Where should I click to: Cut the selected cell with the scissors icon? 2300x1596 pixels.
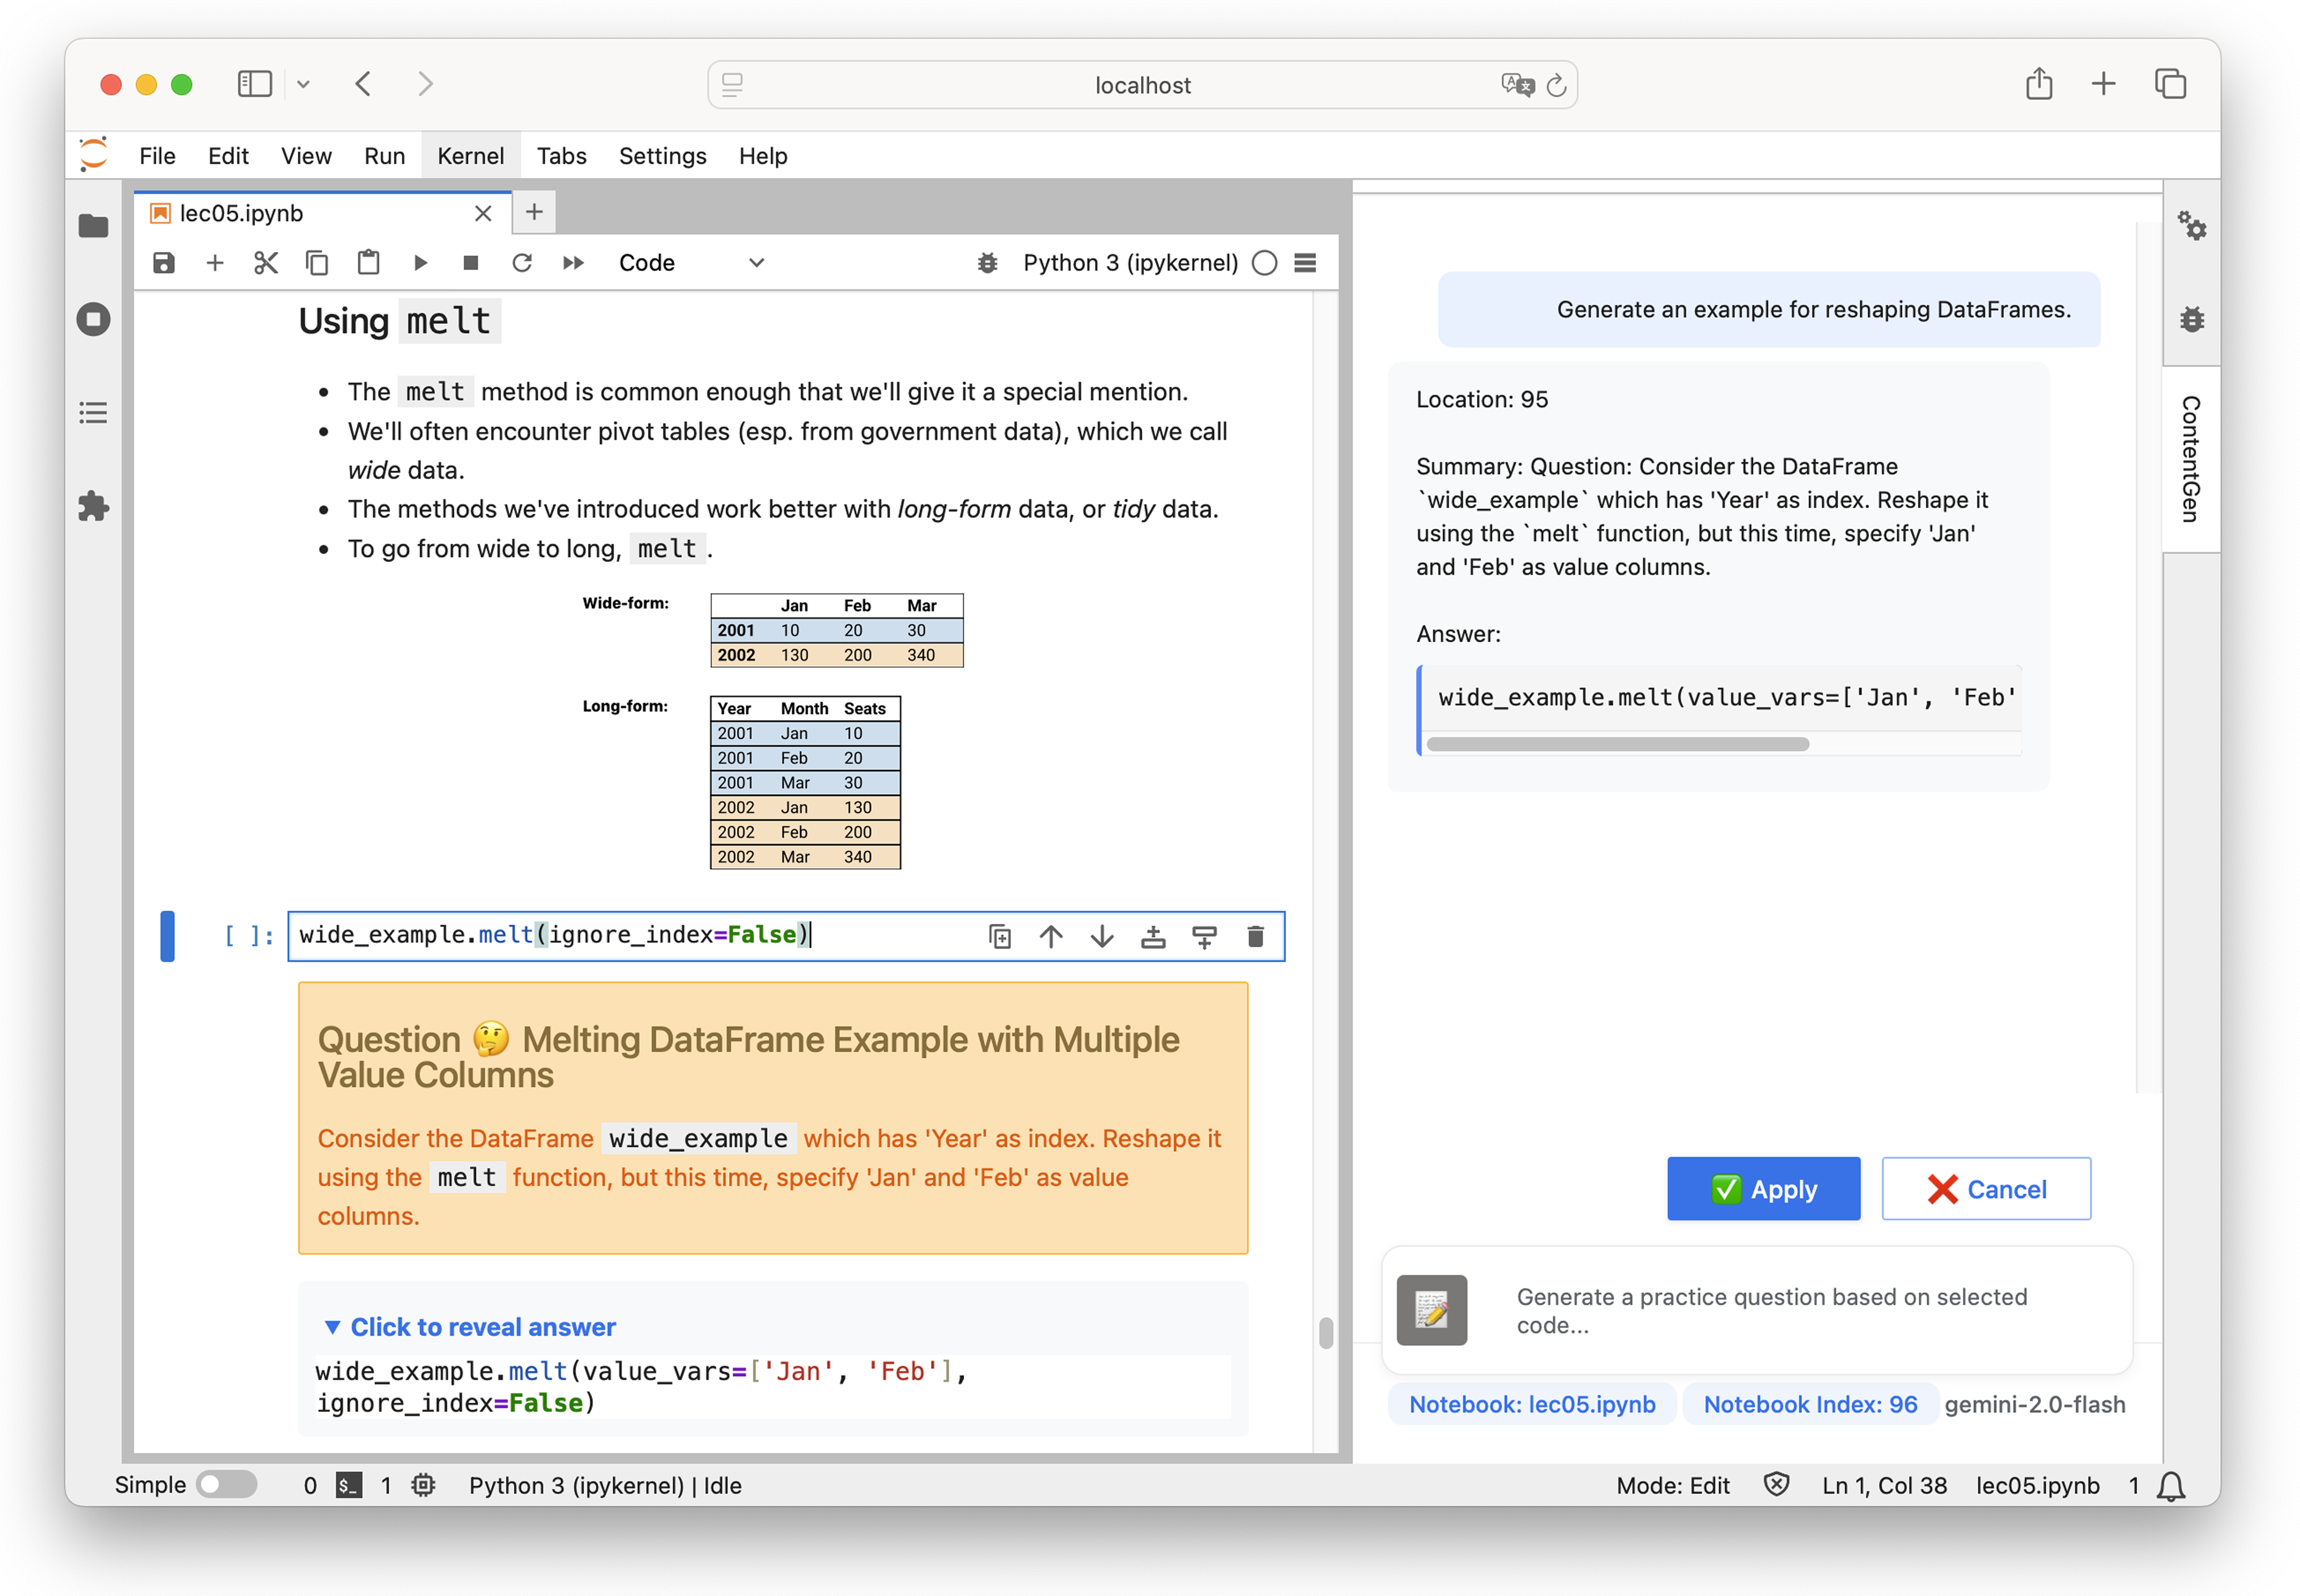[266, 263]
